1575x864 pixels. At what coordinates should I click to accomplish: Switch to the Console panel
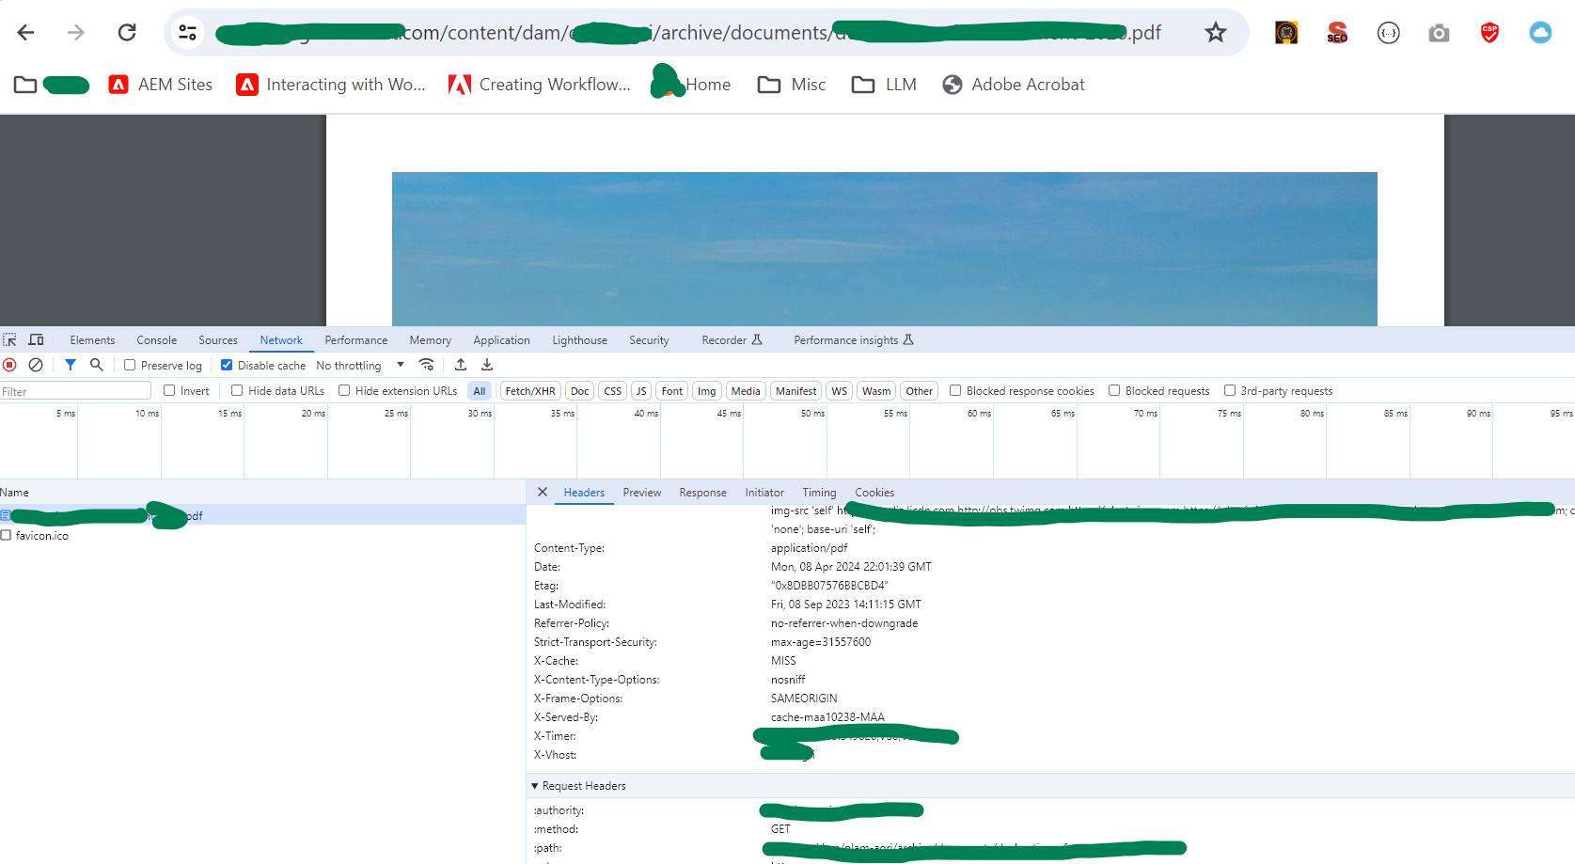156,339
